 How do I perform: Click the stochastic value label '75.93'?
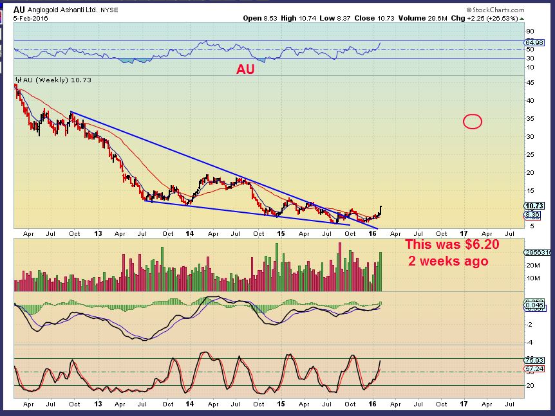click(x=534, y=361)
